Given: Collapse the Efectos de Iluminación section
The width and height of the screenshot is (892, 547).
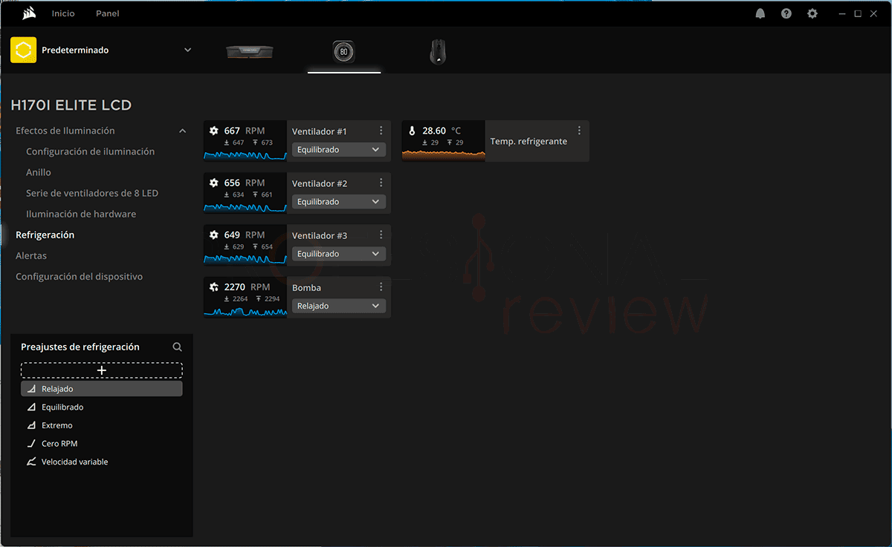Looking at the screenshot, I should tap(182, 131).
